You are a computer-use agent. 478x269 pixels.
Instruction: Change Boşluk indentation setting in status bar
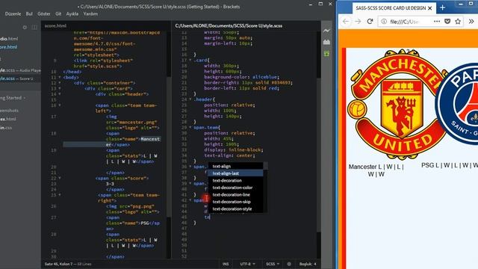(x=308, y=264)
